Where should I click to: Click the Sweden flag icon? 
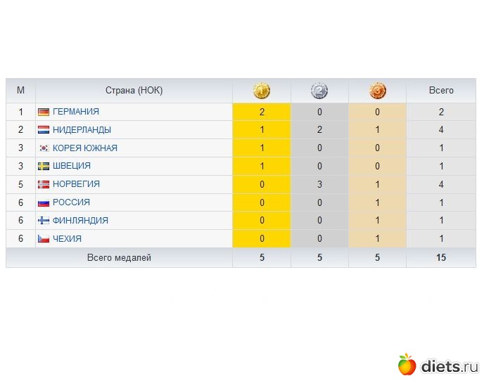click(44, 167)
